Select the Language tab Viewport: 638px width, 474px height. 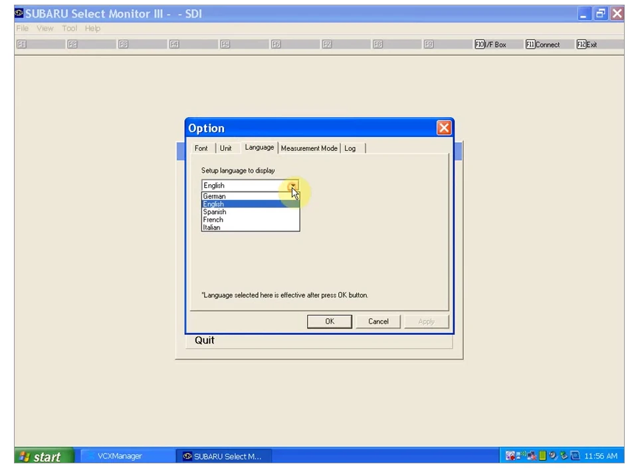click(259, 148)
